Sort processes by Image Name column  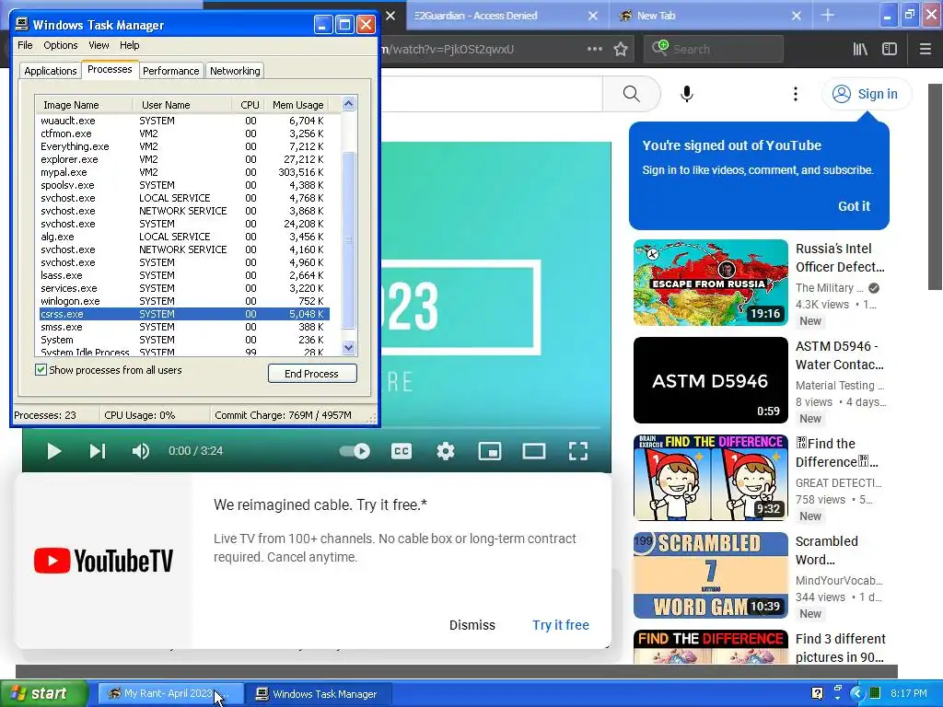[x=84, y=105]
